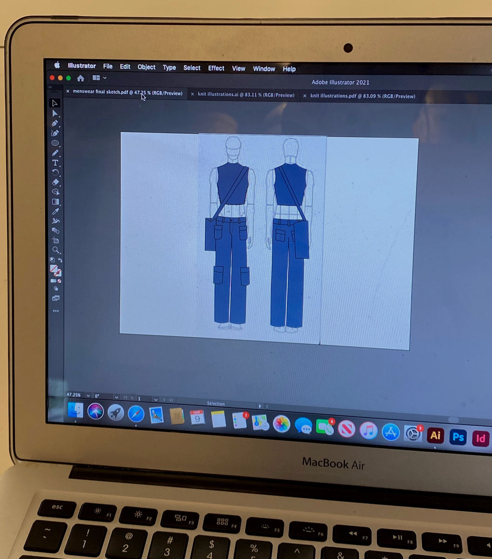492x559 pixels.
Task: Choose the Pen tool
Action: point(55,123)
